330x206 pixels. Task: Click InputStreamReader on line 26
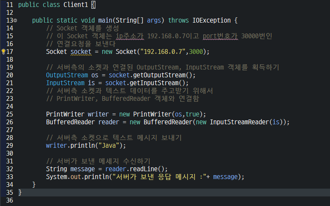click(239, 122)
